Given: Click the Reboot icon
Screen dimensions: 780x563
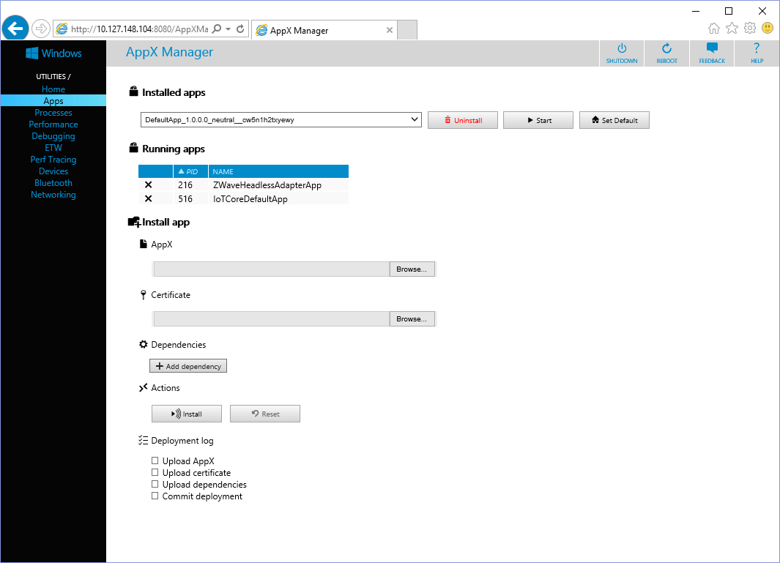Looking at the screenshot, I should click(666, 49).
